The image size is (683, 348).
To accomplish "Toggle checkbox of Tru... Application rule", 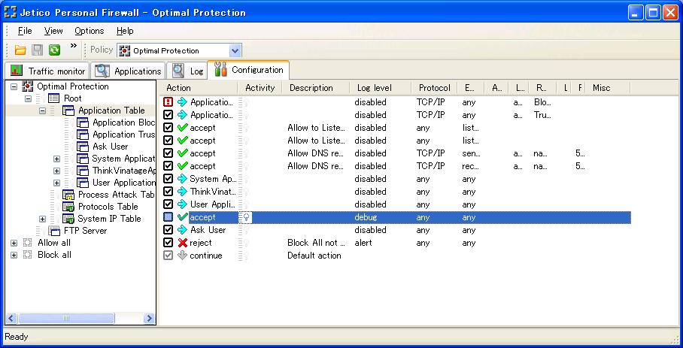I will 168,115.
